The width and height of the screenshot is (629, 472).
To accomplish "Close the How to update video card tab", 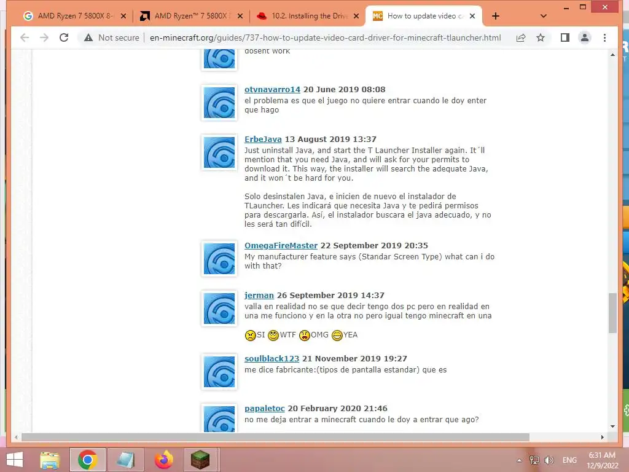I will [472, 16].
